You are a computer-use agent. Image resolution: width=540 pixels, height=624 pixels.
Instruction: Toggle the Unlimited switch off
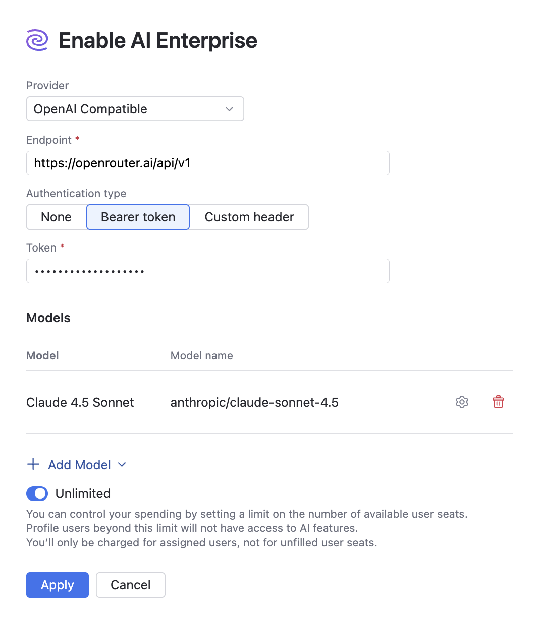pyautogui.click(x=37, y=493)
